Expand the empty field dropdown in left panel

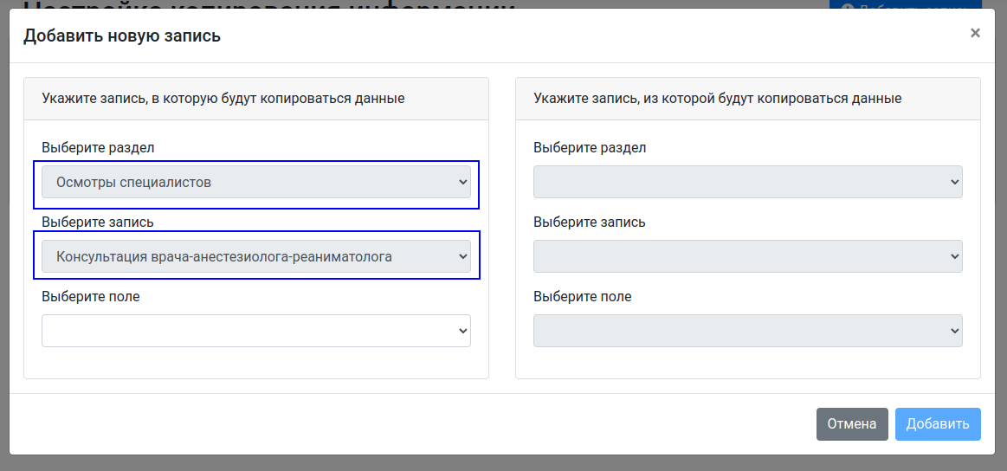256,331
